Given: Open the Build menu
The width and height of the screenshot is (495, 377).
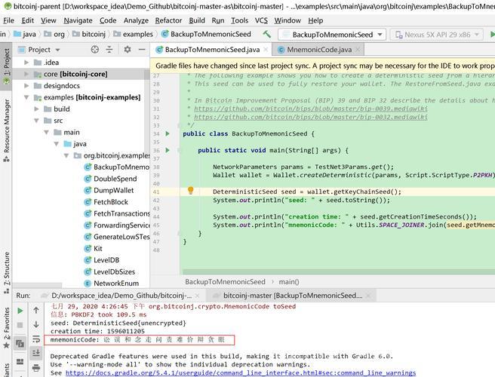Looking at the screenshot, I should [x=197, y=20].
